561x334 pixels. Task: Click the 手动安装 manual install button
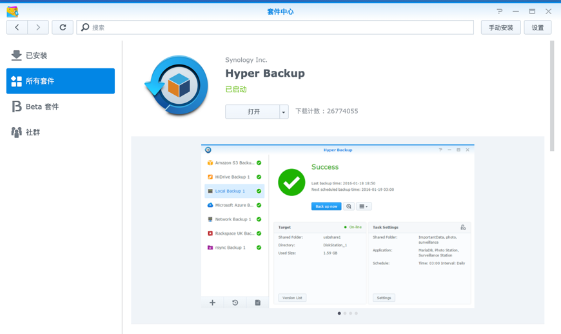coord(500,28)
